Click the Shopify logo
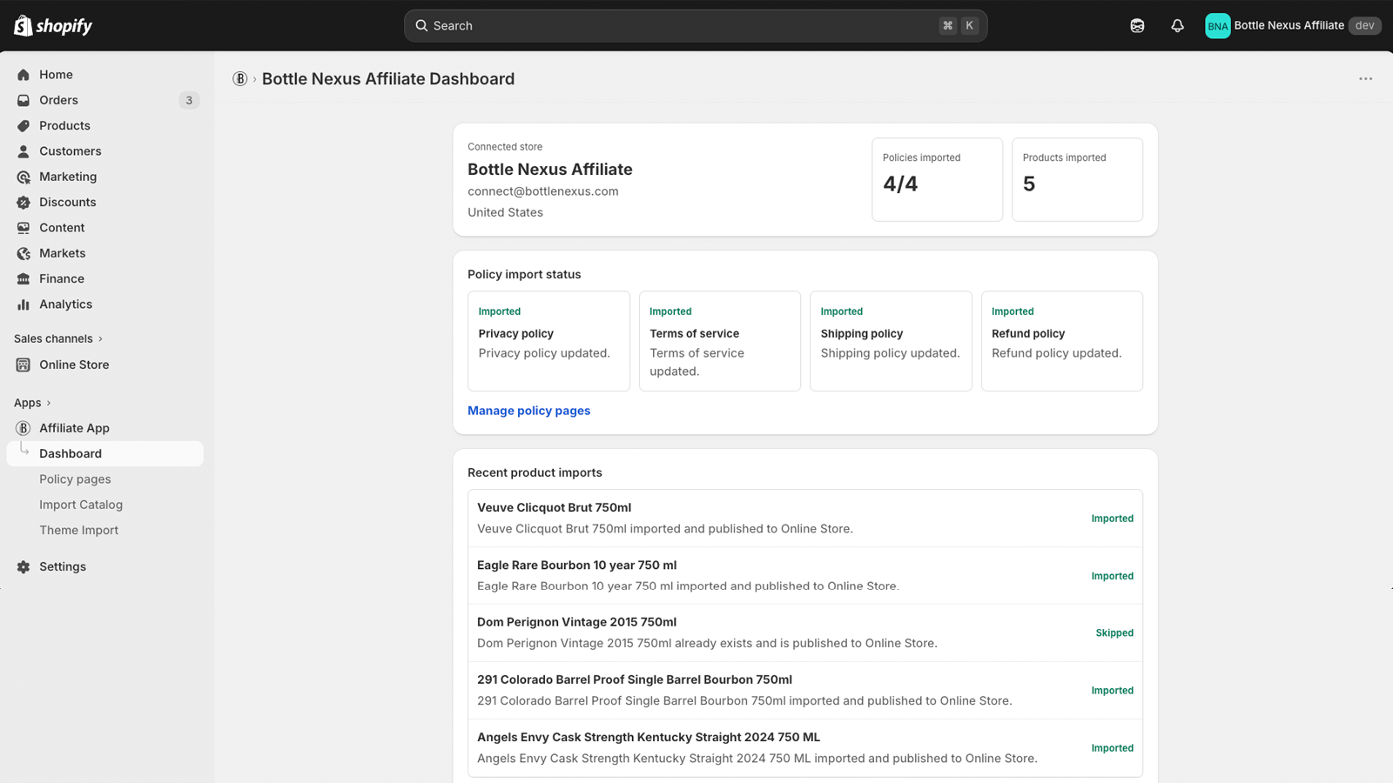 53,26
